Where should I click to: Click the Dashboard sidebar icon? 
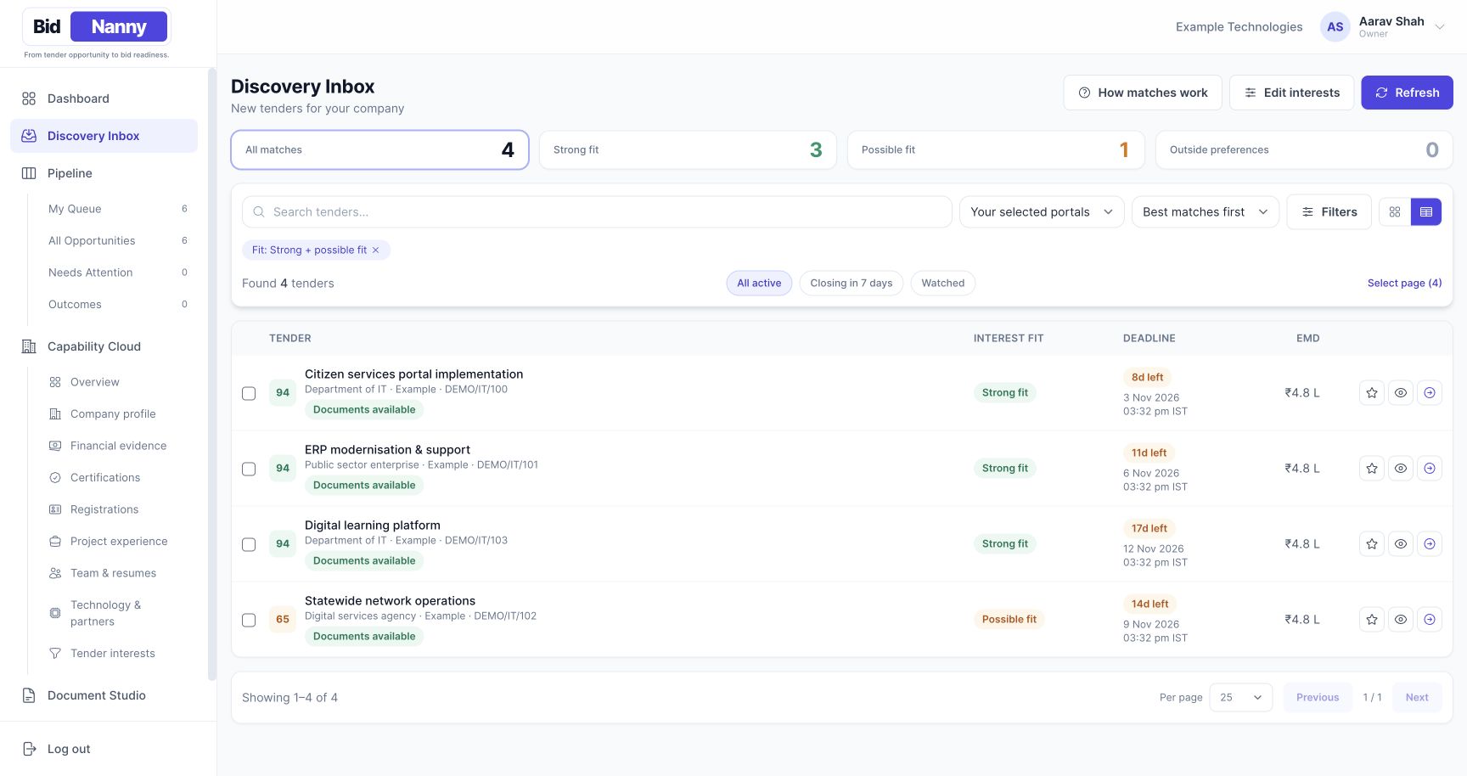(x=29, y=98)
